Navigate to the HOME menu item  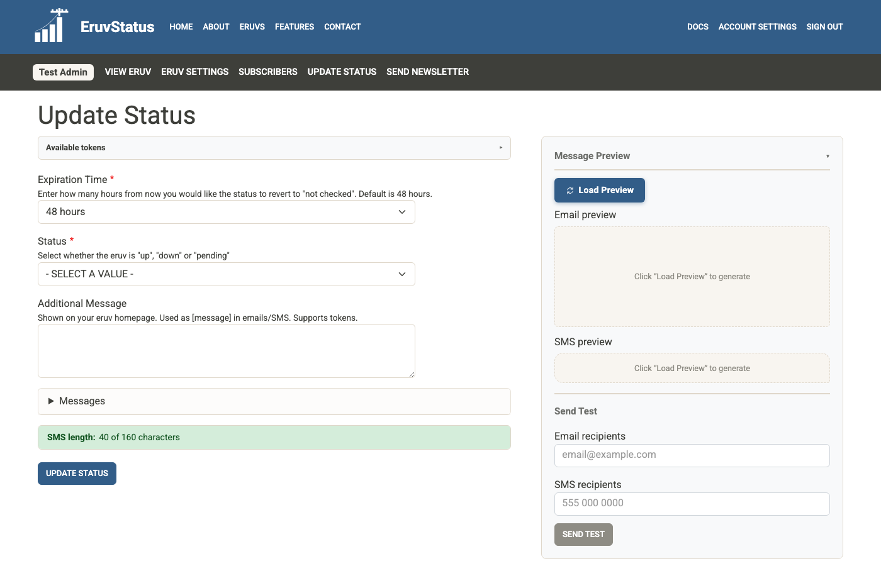(181, 26)
